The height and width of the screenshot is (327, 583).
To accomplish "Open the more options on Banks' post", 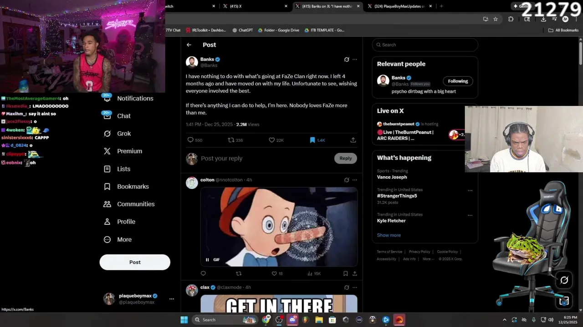I will point(355,59).
